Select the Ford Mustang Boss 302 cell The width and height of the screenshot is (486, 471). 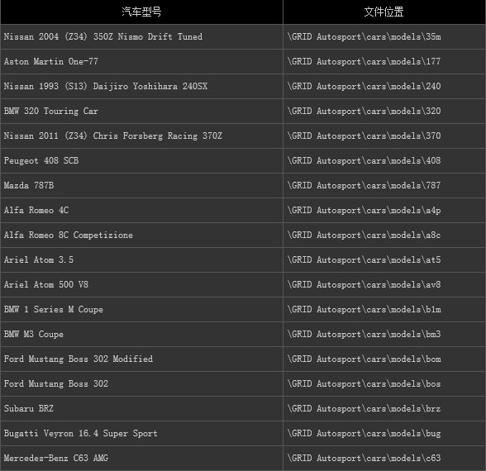pyautogui.click(x=141, y=384)
